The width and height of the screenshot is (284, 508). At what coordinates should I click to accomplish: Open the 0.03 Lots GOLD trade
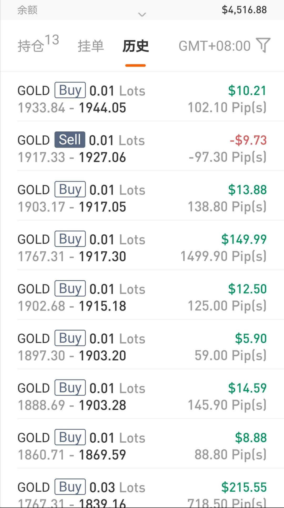[142, 493]
